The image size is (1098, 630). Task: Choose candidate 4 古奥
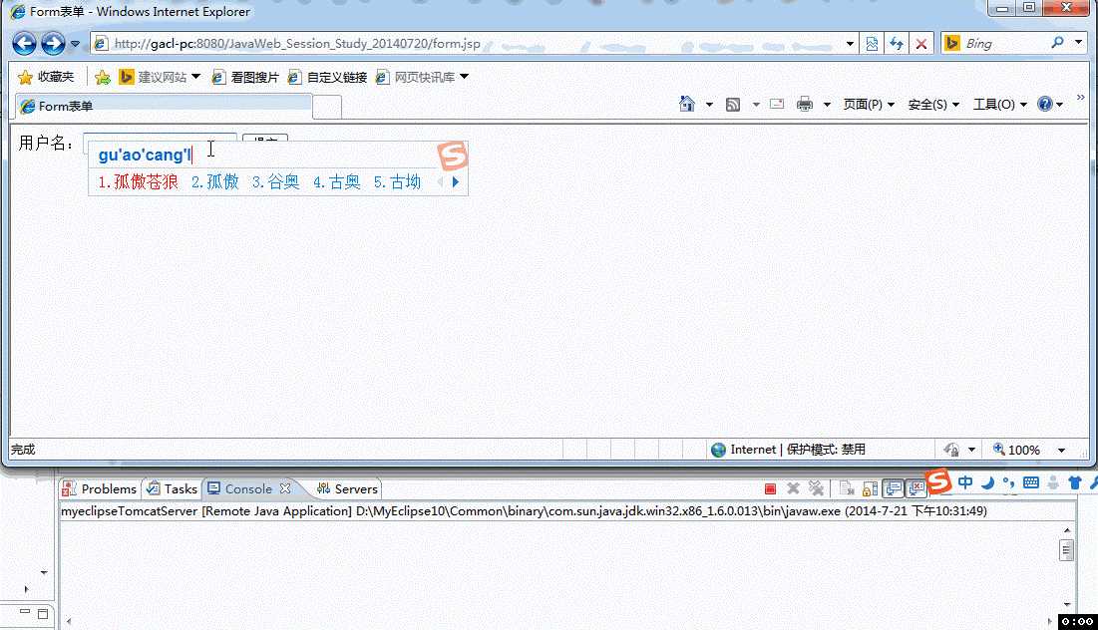click(x=337, y=182)
